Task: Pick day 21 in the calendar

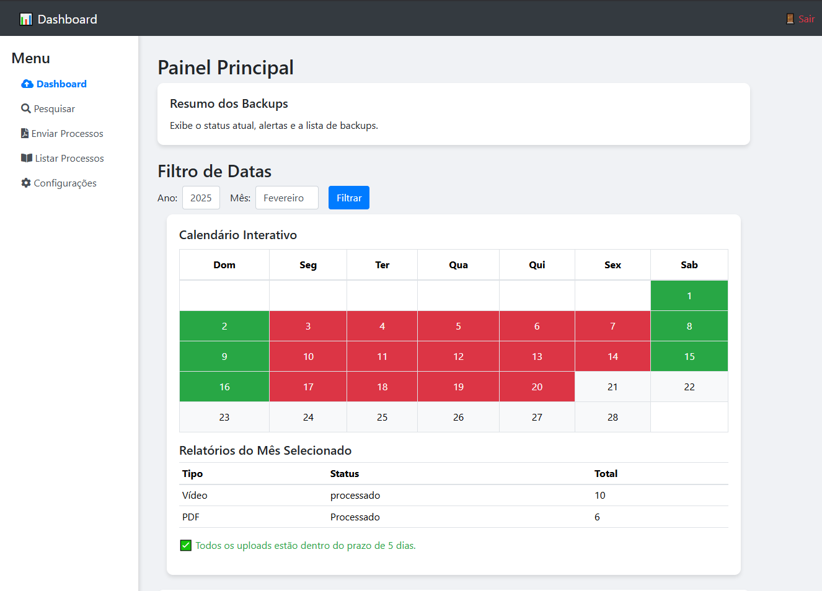Action: [612, 387]
